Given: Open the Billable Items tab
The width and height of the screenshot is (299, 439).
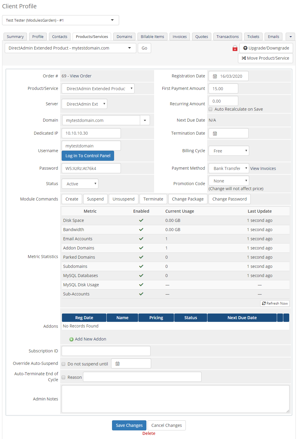Looking at the screenshot, I should coord(152,37).
